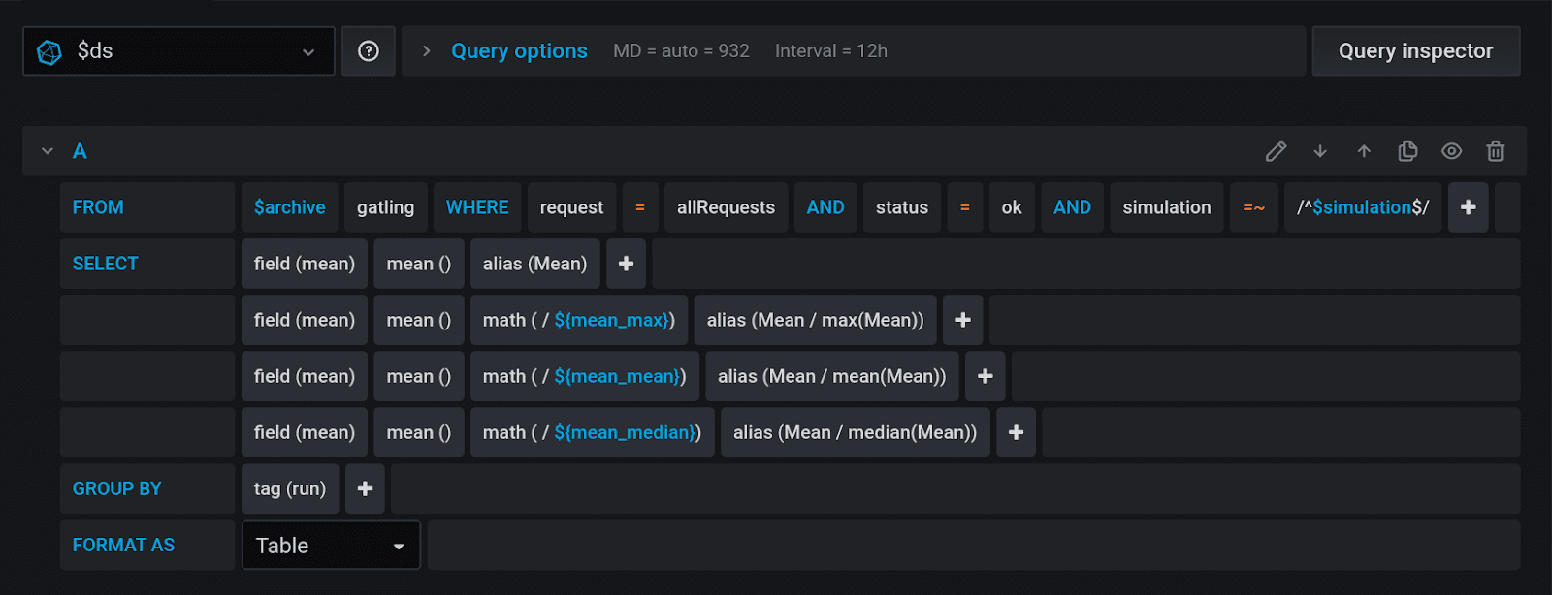Click the =~ regex operator
The image size is (1552, 595).
1254,207
